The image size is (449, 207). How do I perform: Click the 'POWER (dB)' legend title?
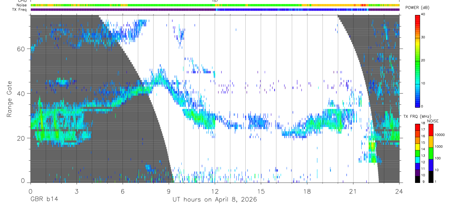[x=417, y=8]
